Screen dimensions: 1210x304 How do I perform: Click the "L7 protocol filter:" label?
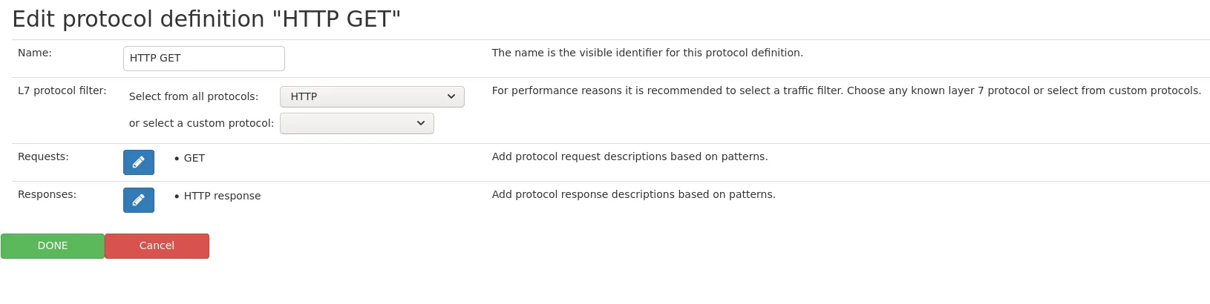pos(62,91)
